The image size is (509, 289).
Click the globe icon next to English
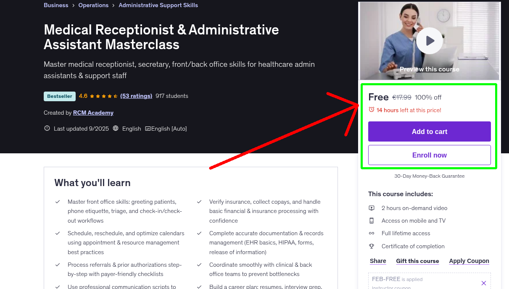point(116,128)
